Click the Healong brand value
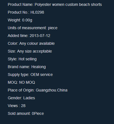Screen dimensions: 114x124 click(39, 67)
